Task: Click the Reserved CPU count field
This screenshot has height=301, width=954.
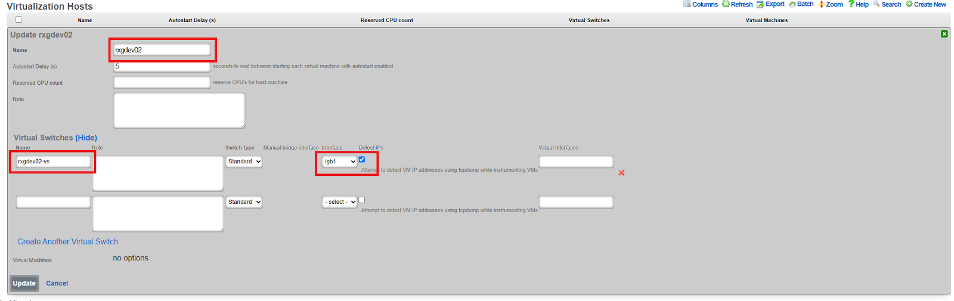Action: (162, 82)
